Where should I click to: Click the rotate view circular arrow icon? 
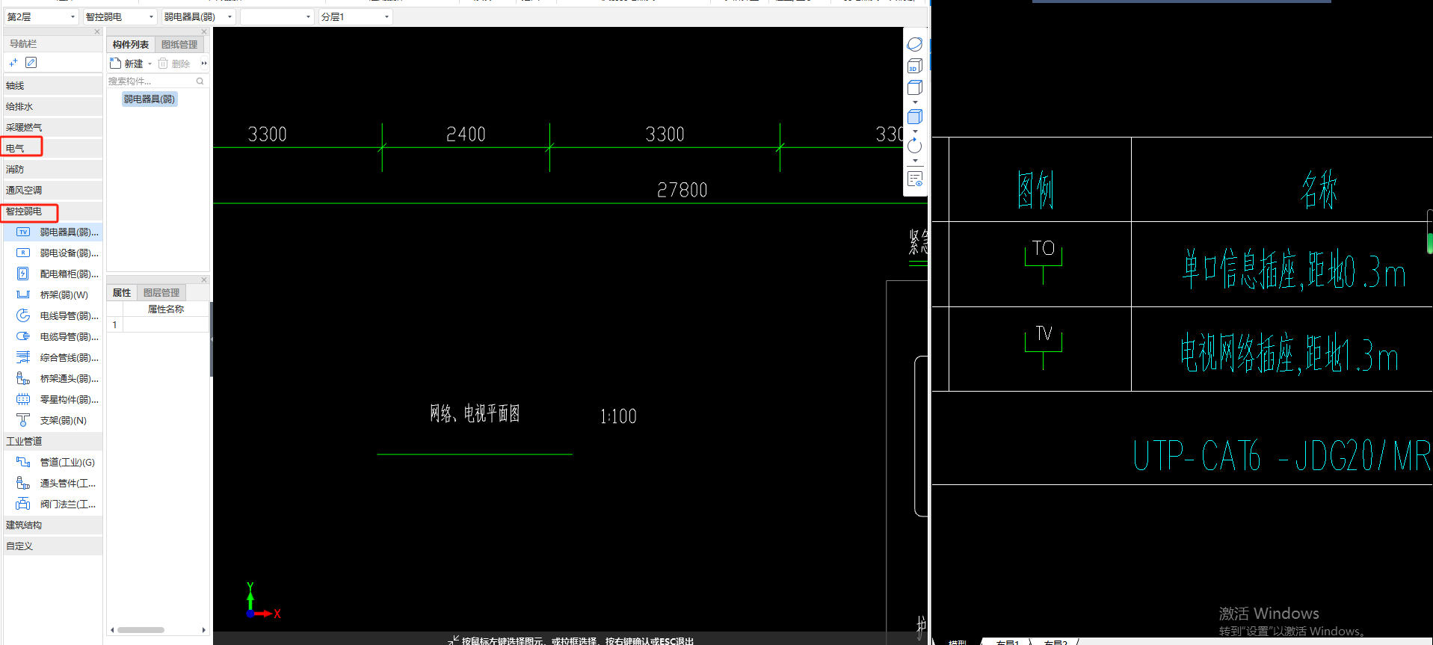(x=915, y=146)
